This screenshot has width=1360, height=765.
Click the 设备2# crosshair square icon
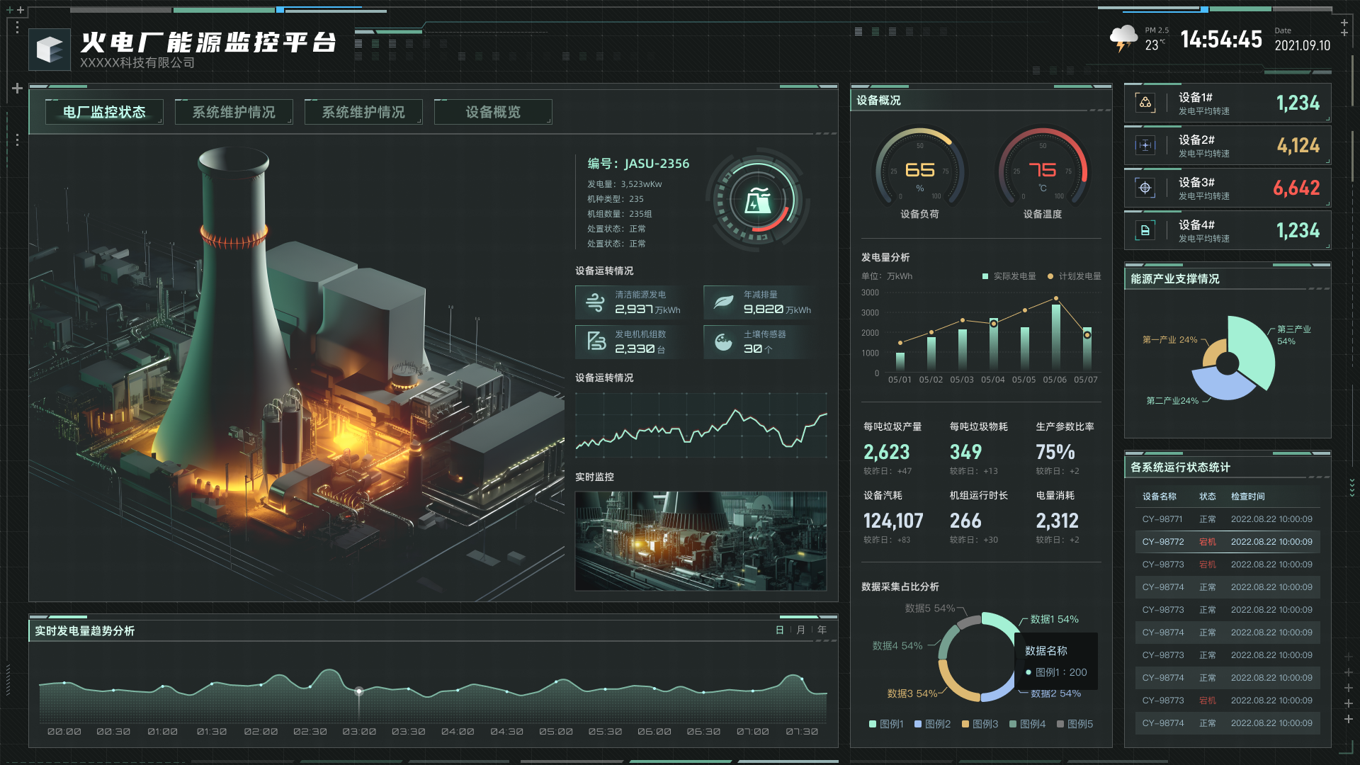pos(1145,145)
